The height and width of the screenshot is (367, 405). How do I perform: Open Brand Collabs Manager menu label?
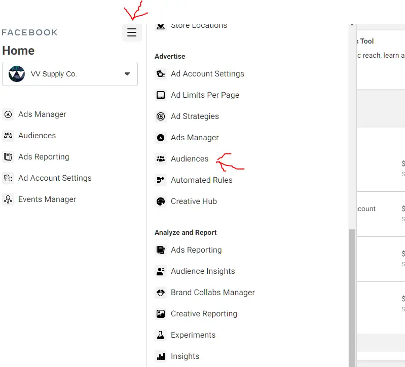[213, 293]
